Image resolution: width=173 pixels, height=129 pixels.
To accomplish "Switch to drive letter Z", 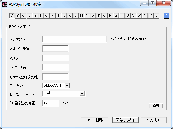I will (x=156, y=16).
